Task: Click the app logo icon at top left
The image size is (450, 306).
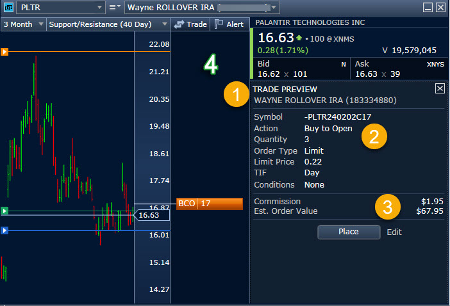Action: click(x=8, y=8)
